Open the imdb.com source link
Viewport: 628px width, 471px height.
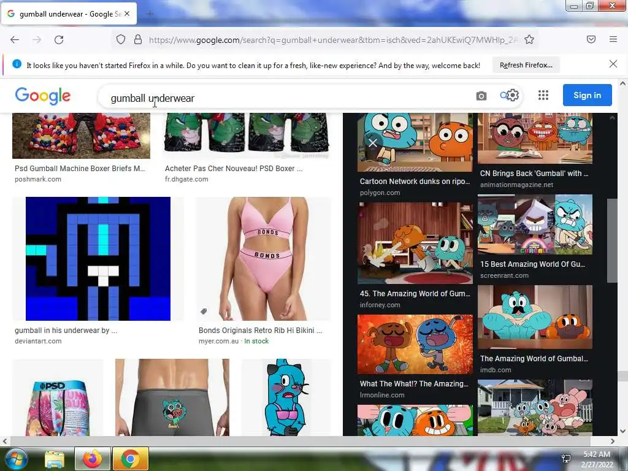[496, 370]
